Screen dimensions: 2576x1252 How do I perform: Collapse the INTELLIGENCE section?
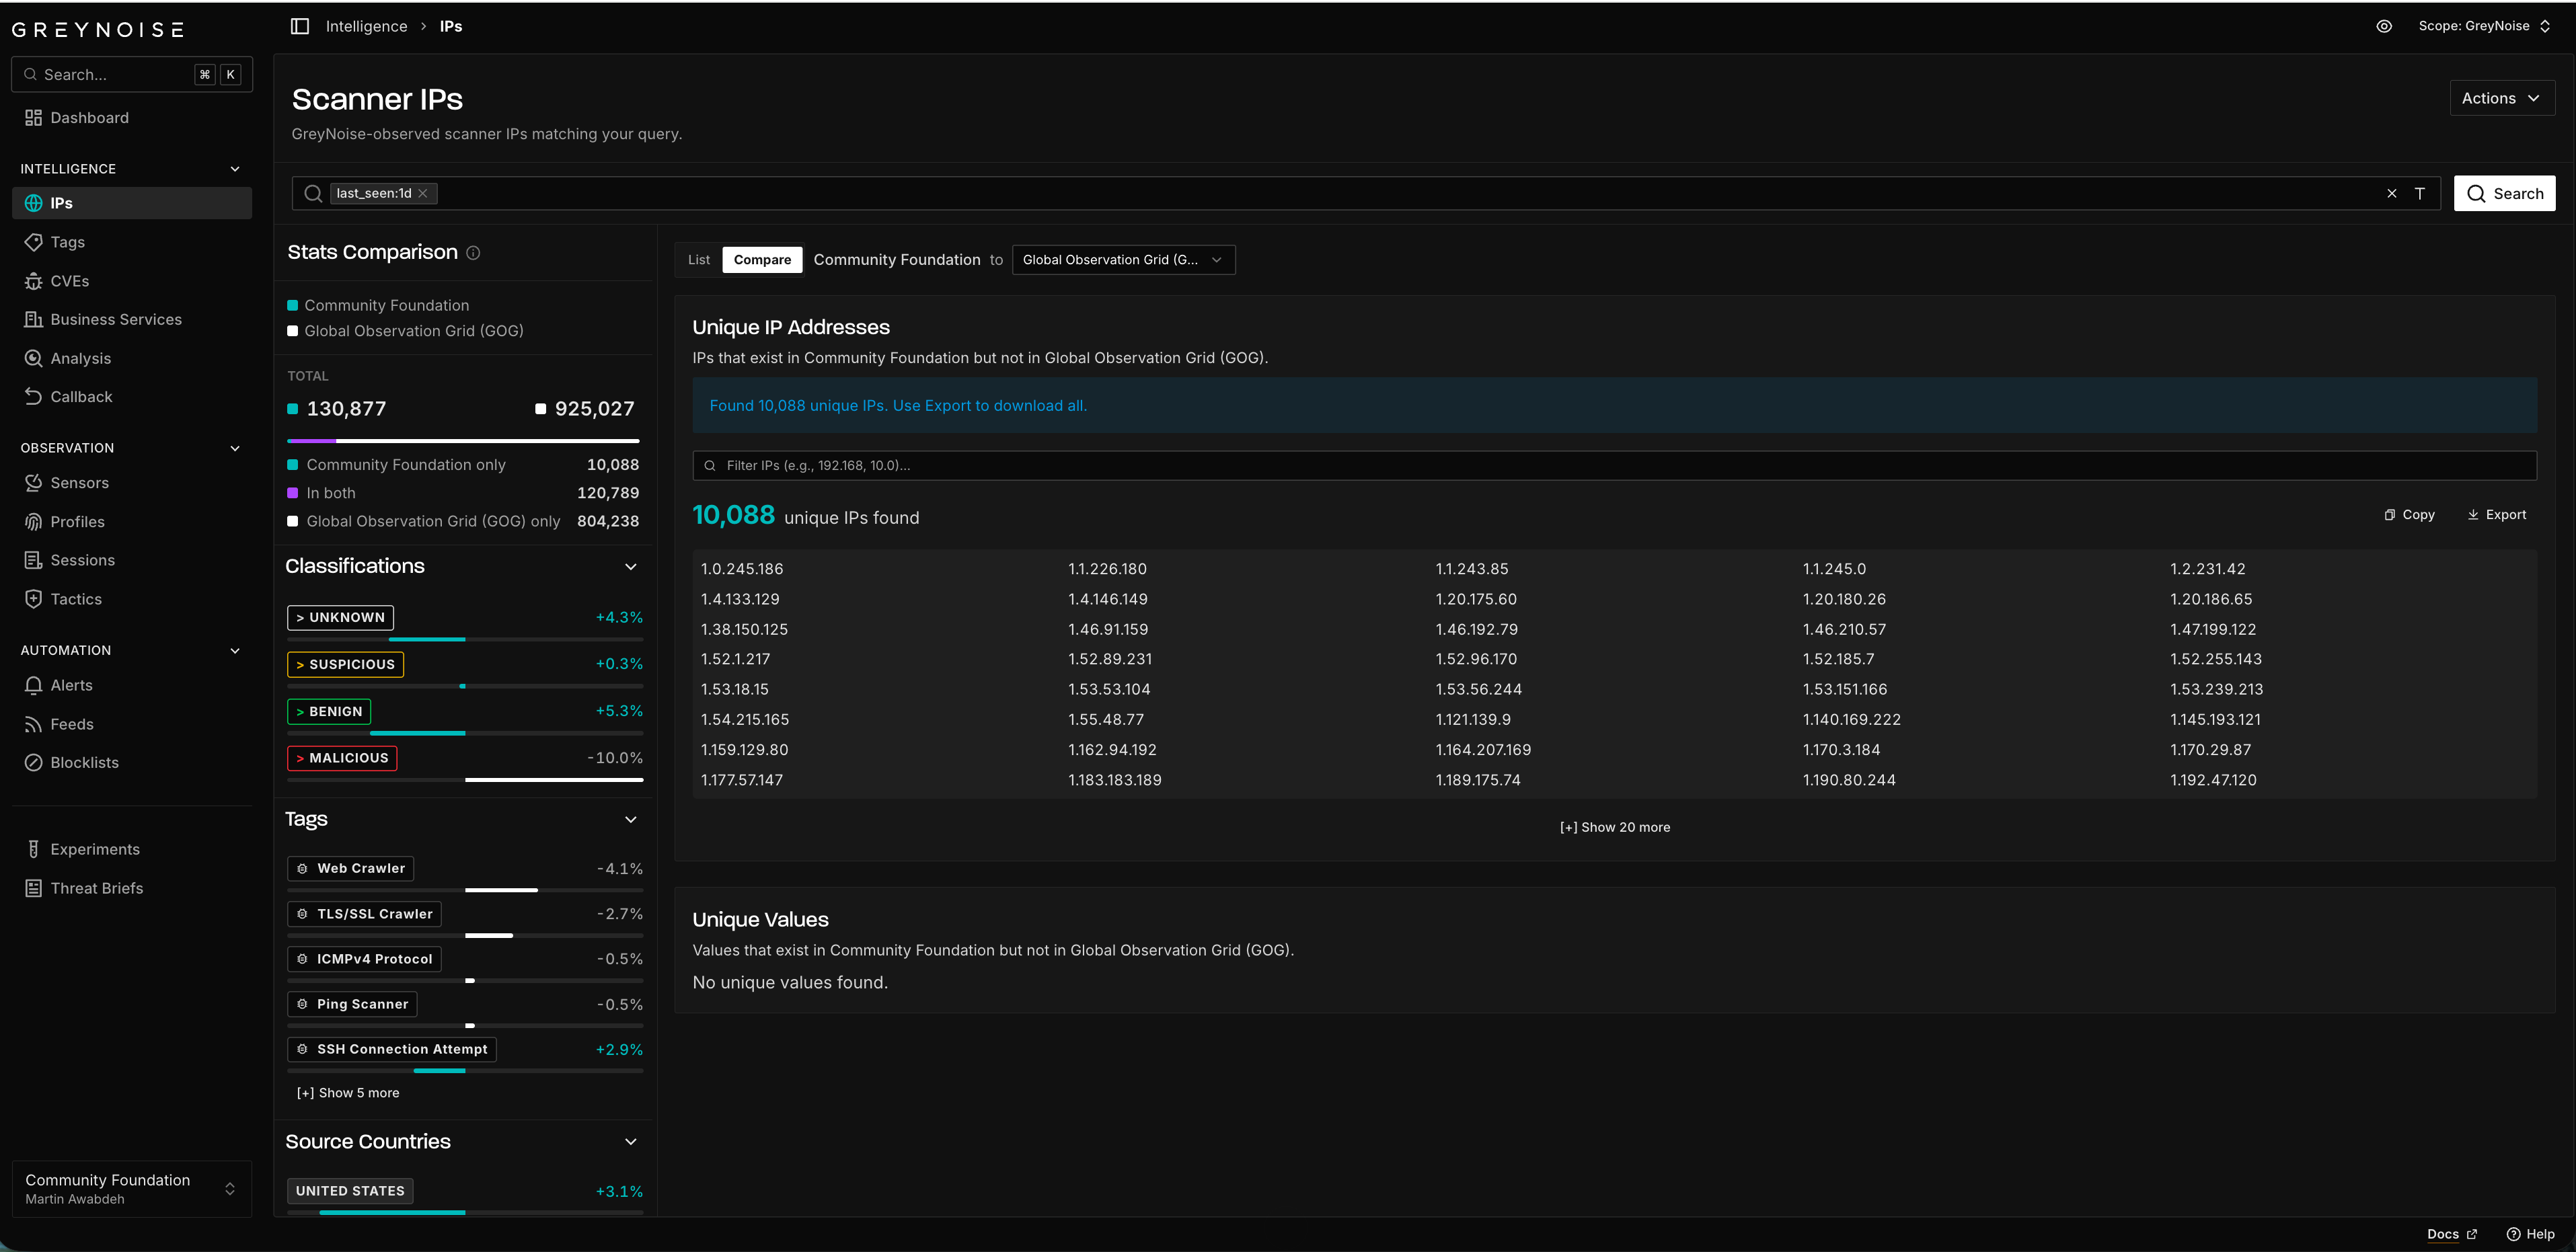[235, 169]
